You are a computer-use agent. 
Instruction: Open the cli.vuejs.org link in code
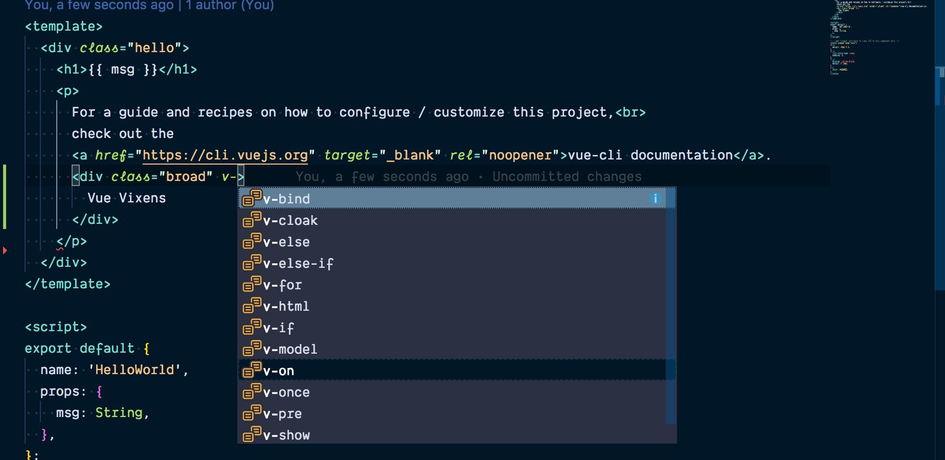click(225, 155)
